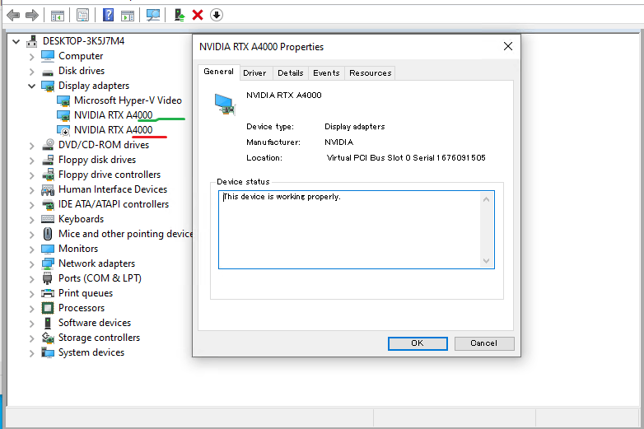Select IDE ATA/ATAPI controllers category

coord(114,203)
